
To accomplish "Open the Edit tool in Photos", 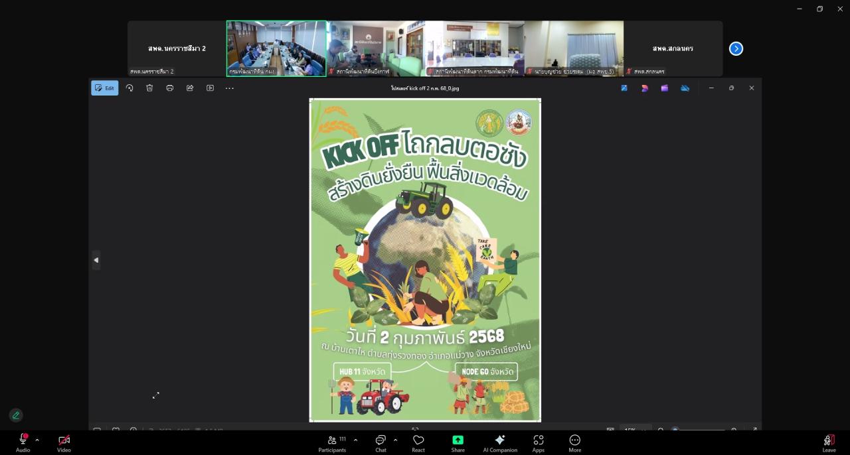I will [104, 88].
